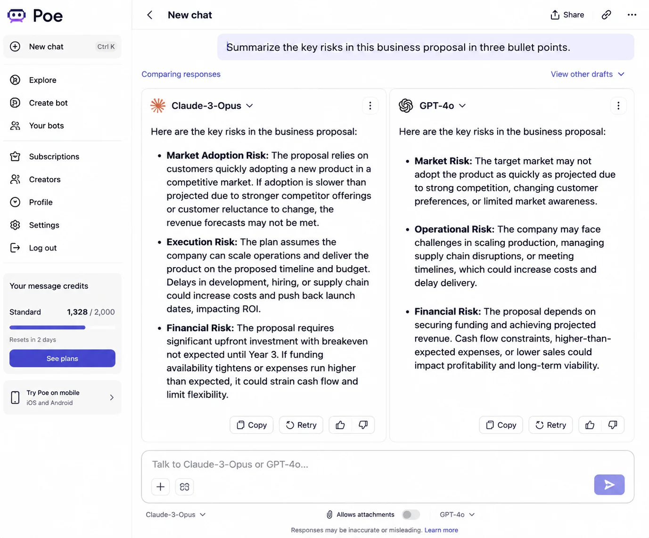The image size is (649, 538).
Task: Expand the Claude-3-Opus model dropdown in the response header
Action: coord(250,106)
